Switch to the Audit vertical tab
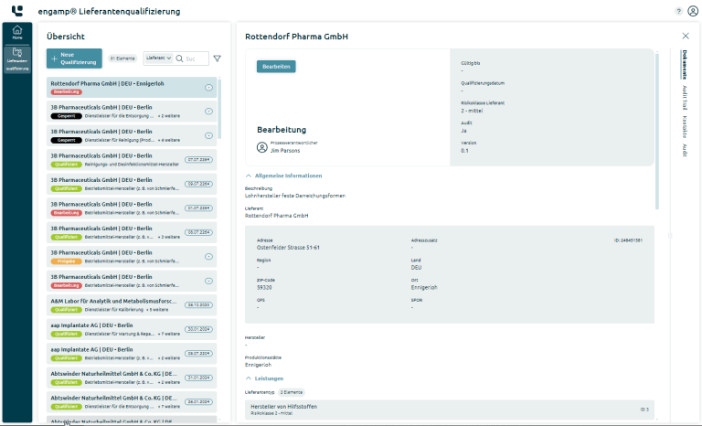702x426 pixels. coord(685,150)
